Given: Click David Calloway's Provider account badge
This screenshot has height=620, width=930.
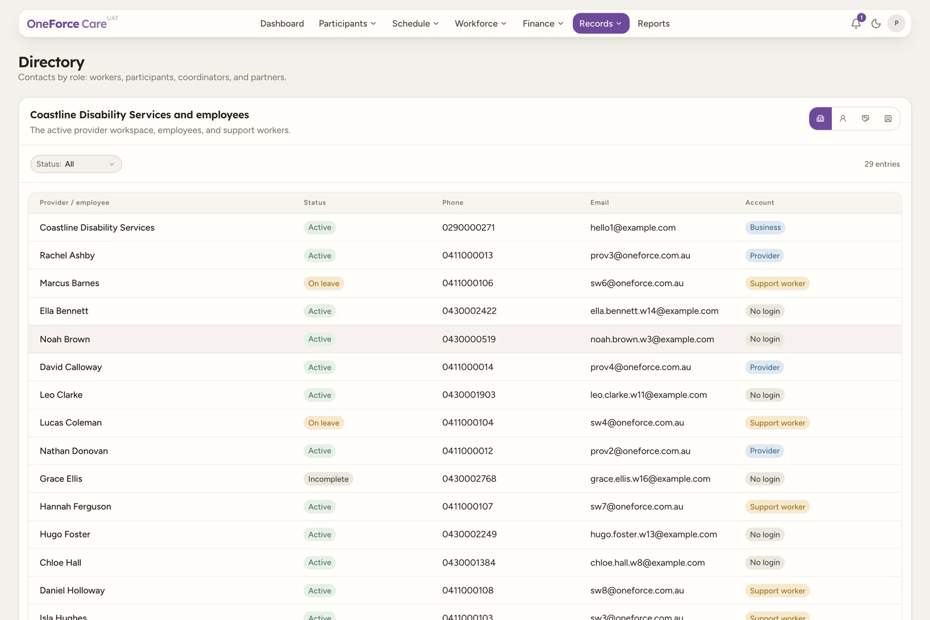Looking at the screenshot, I should tap(764, 367).
